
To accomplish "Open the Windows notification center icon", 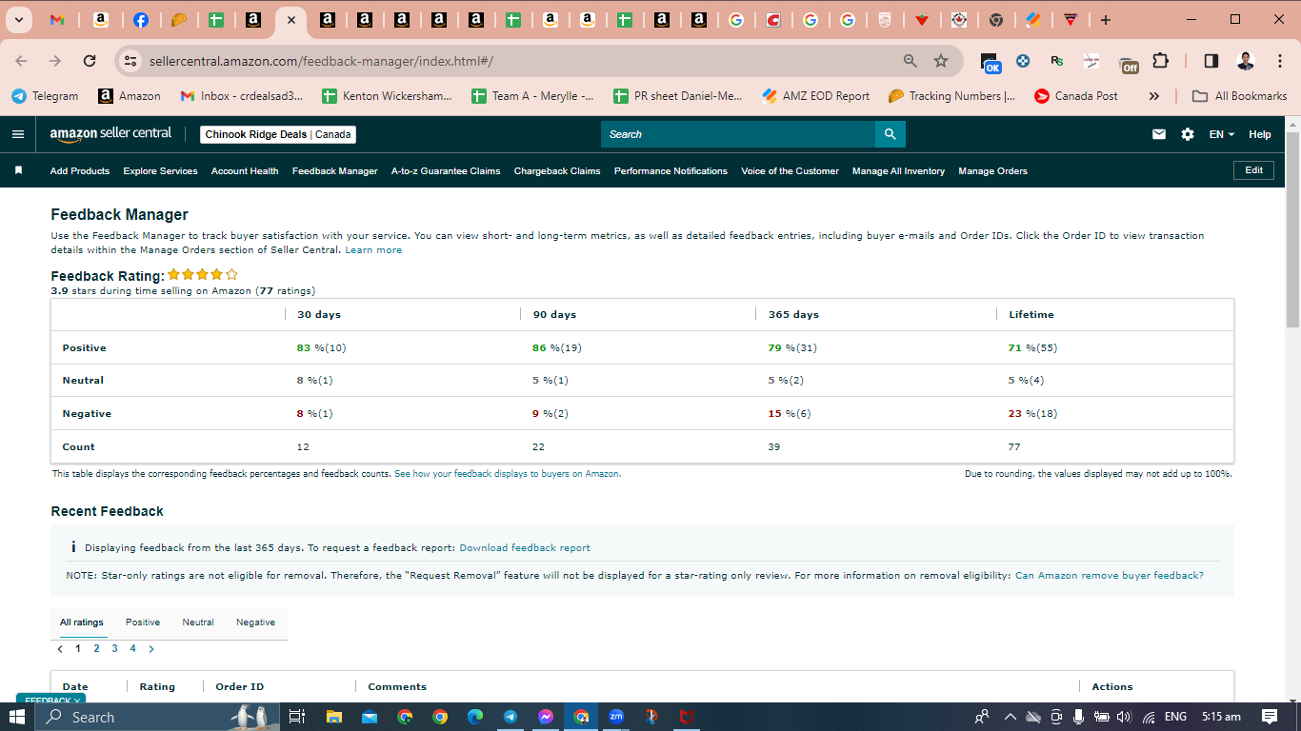I will 1269,717.
